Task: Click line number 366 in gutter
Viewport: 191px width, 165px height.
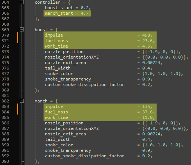Action: 5,13
